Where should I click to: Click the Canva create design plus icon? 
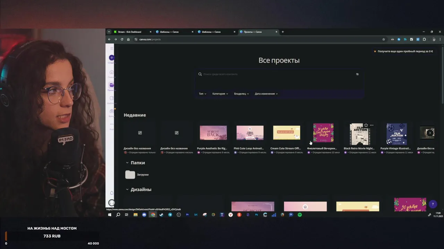click(x=111, y=58)
